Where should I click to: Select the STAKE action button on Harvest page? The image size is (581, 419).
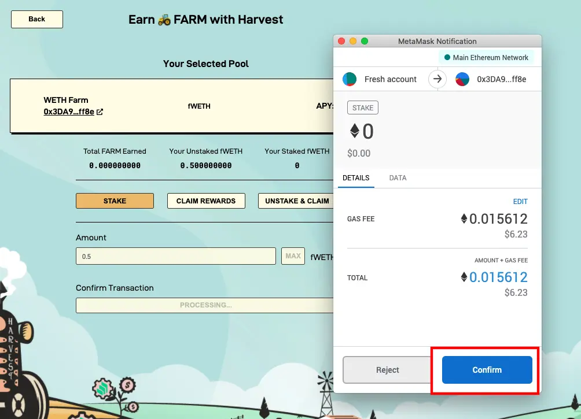115,201
